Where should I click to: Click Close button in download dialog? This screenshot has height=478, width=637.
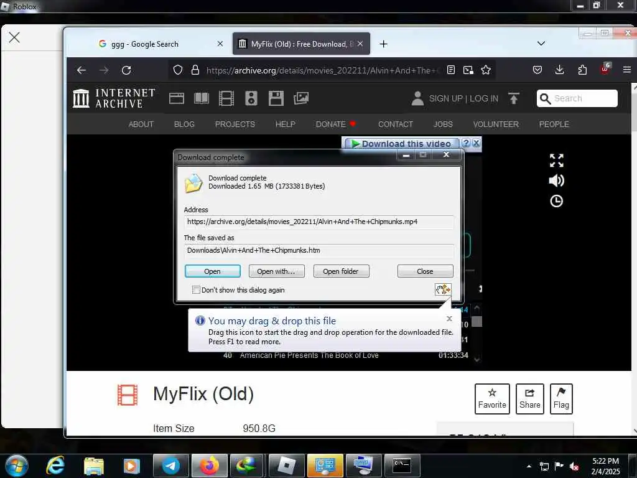pyautogui.click(x=425, y=271)
